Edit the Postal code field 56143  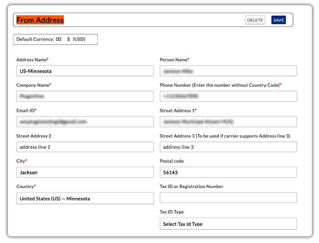228,172
